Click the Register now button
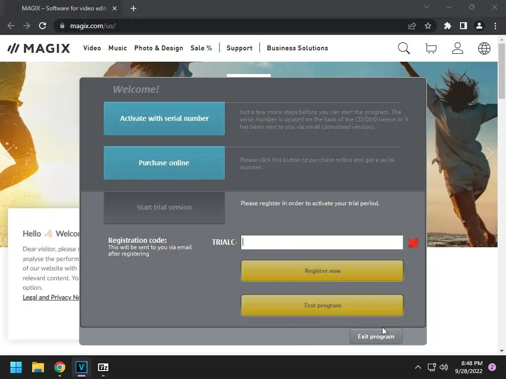 click(x=322, y=271)
